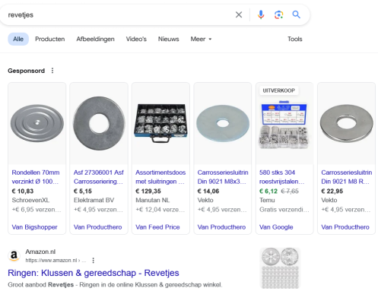This screenshot has height=304, width=378.
Task: Switch to Video's tab
Action: click(x=136, y=39)
